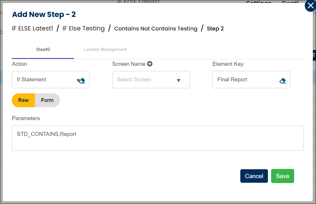
Task: Click the Step 2 breadcrumb
Action: (x=215, y=28)
